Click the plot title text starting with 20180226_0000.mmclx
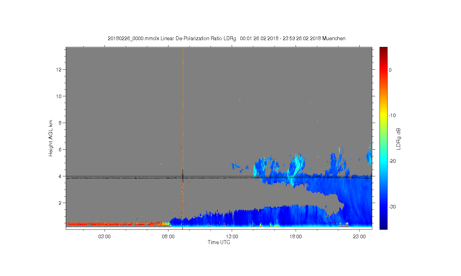 227,39
